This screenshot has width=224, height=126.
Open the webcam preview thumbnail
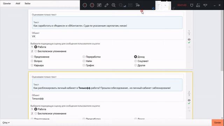coord(163,6)
